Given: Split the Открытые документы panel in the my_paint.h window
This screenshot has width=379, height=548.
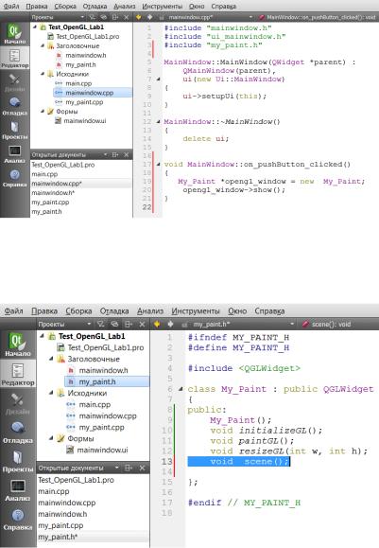Looking at the screenshot, I should point(129,468).
